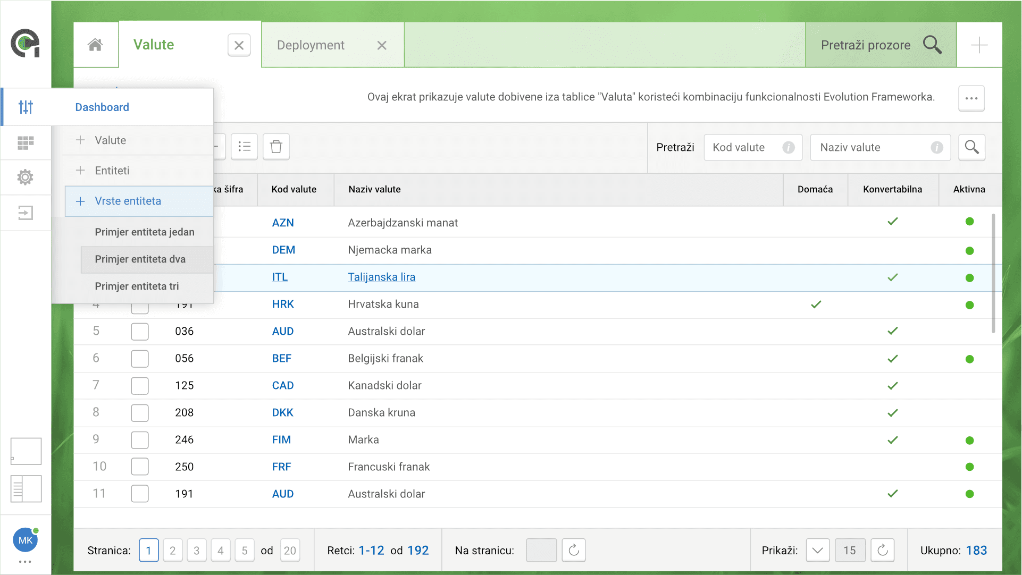Switch to the Deployment tab
Image resolution: width=1022 pixels, height=575 pixels.
(x=311, y=45)
